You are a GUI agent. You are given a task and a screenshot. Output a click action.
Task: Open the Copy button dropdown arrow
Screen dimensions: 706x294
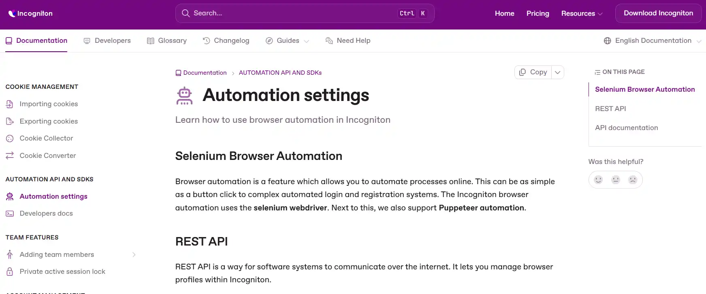pos(558,72)
